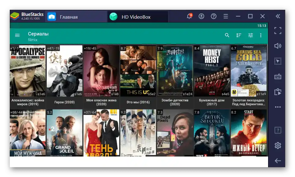Open sort order options
The width and height of the screenshot is (295, 177).
(x=239, y=35)
